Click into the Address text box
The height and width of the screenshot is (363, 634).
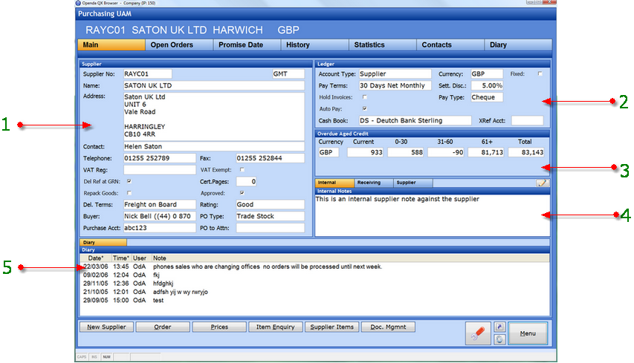tap(214, 117)
